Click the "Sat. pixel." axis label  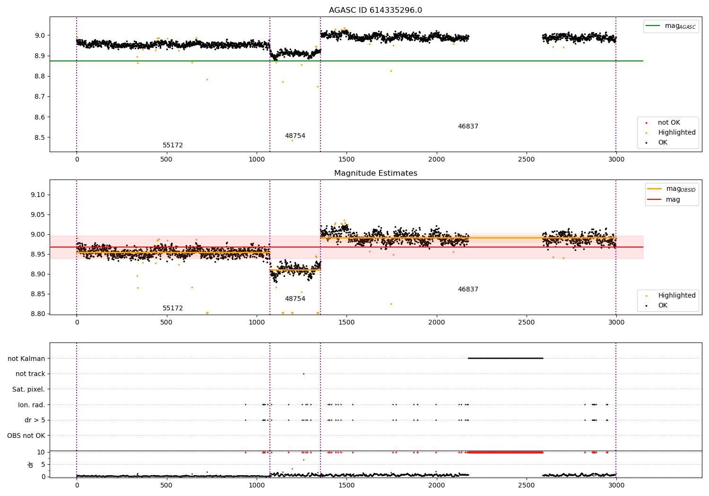29,390
